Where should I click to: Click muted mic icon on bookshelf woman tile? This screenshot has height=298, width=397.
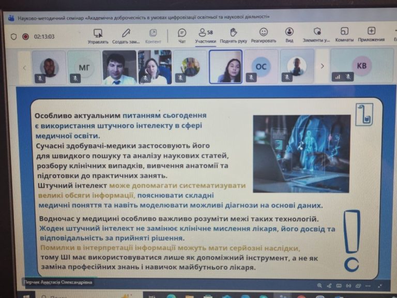tap(145, 78)
